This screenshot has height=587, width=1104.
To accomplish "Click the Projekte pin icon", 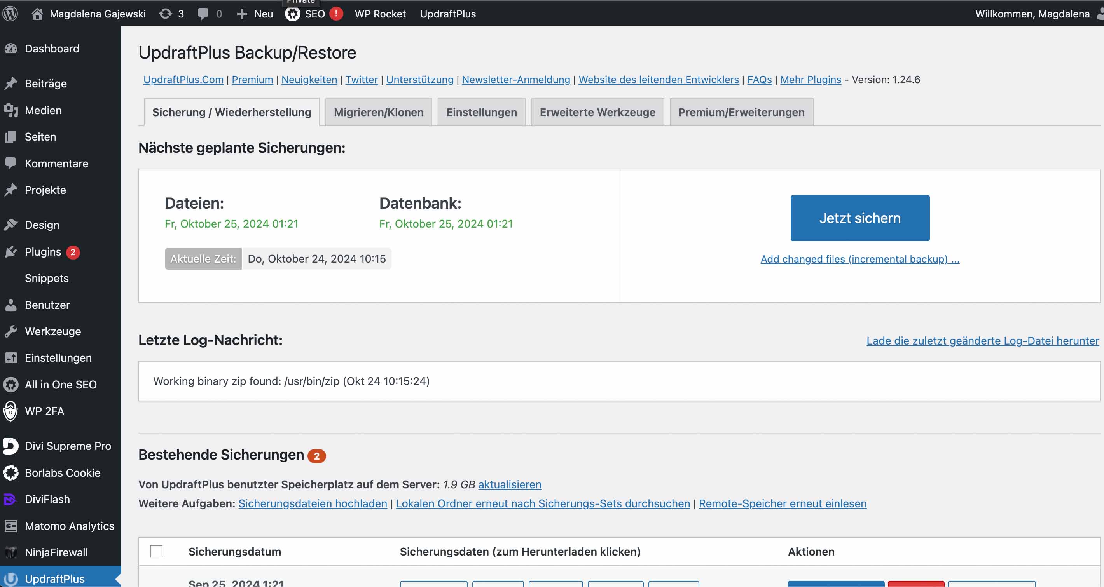I will coord(11,190).
